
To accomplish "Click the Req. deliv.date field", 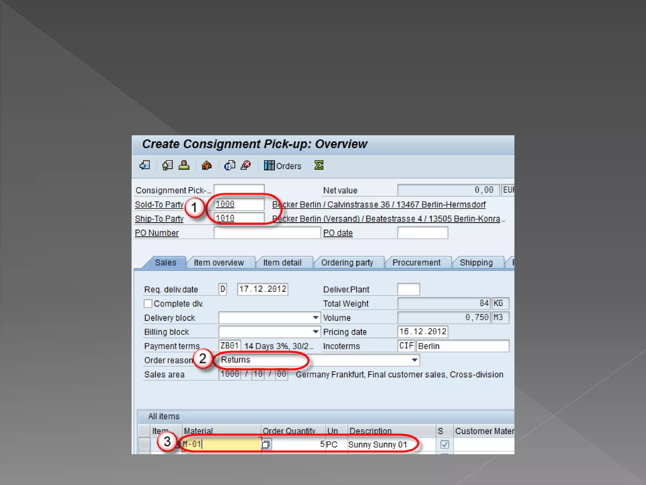I will point(262,289).
